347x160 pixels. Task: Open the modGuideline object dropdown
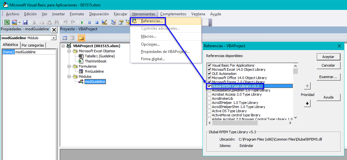54,38
